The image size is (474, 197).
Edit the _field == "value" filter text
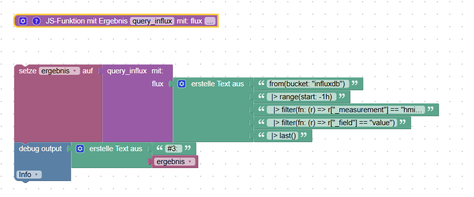(332, 123)
